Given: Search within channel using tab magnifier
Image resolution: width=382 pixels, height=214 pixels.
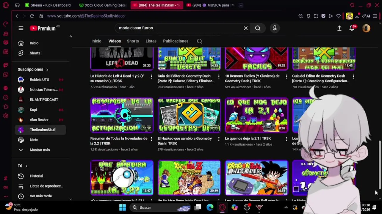Looking at the screenshot, I should tap(200, 41).
